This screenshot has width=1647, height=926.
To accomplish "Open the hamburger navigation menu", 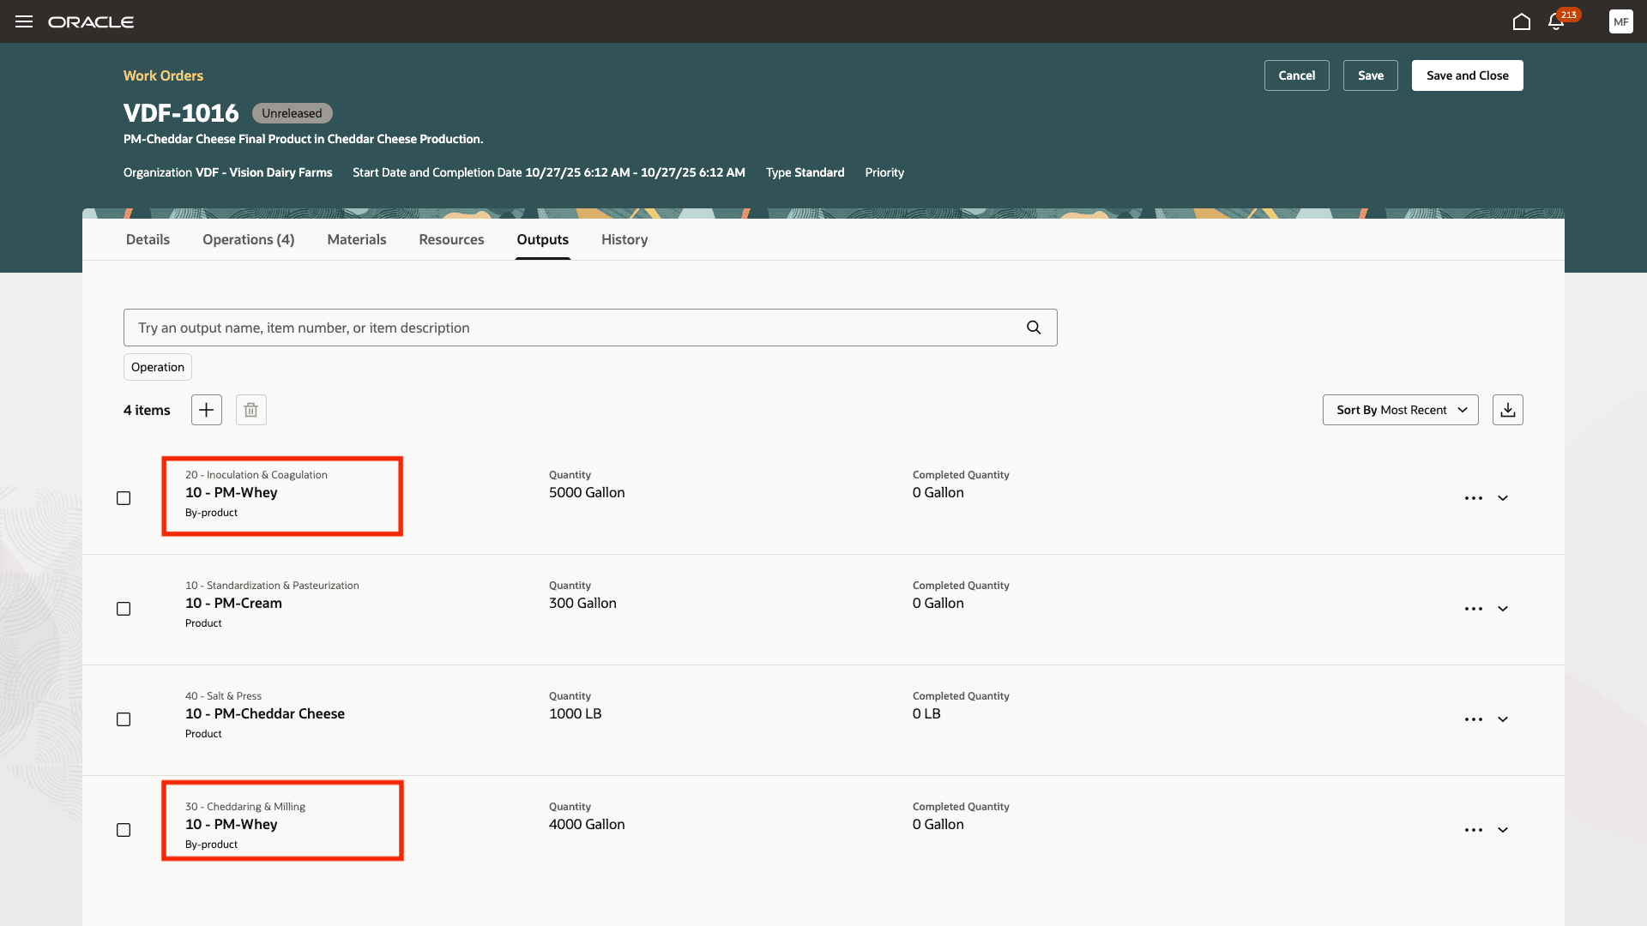I will click(x=24, y=21).
